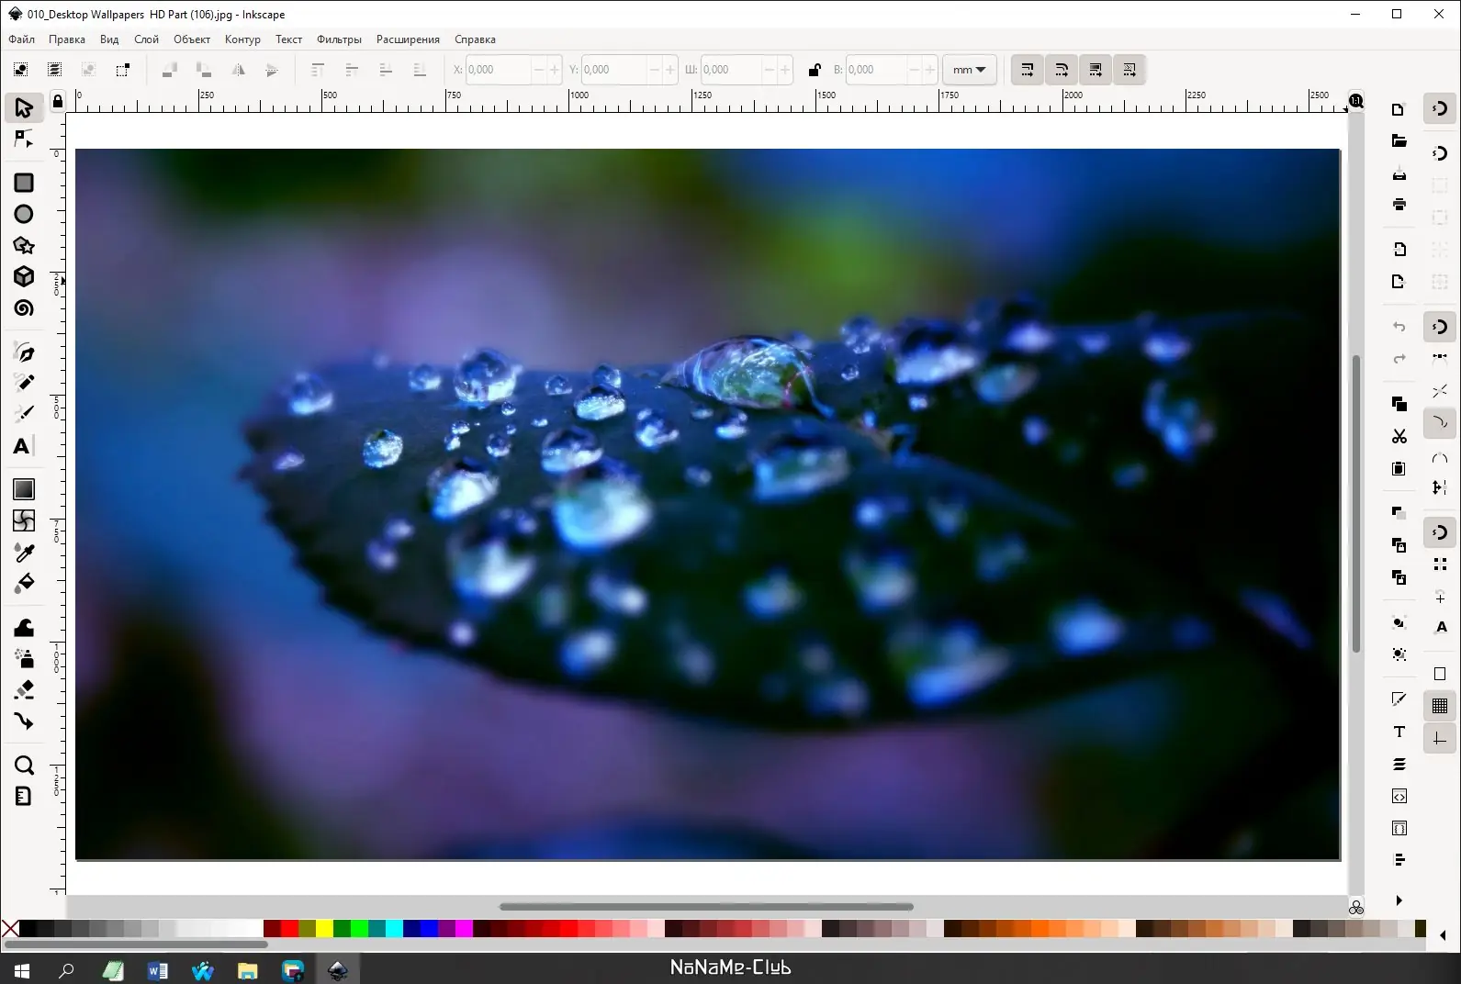Image resolution: width=1461 pixels, height=984 pixels.
Task: Toggle snapping to page border
Action: pyautogui.click(x=1439, y=674)
